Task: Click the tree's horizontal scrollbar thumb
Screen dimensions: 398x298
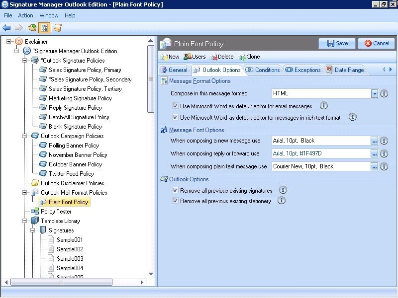Action: coord(61,282)
